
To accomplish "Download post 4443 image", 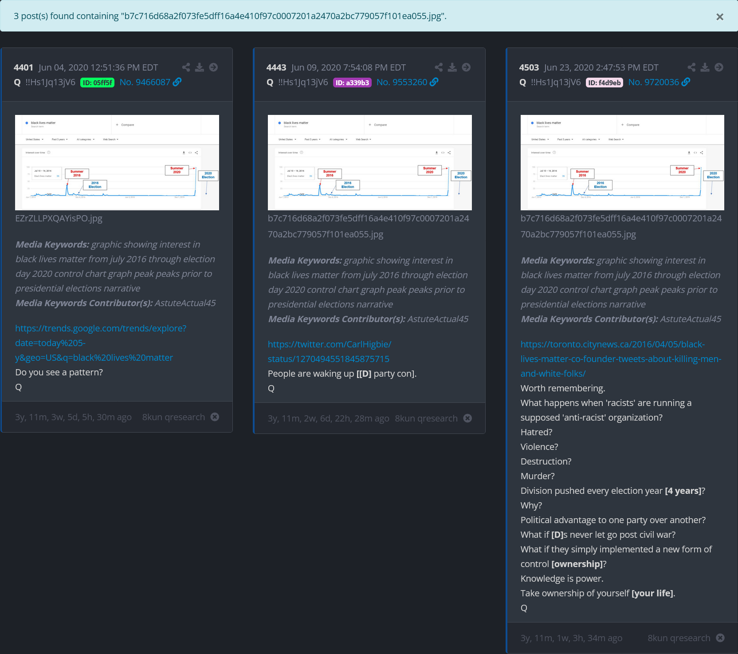I will (x=452, y=67).
